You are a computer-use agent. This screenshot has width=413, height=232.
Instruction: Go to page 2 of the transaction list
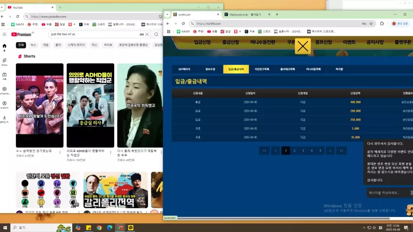pos(294,151)
